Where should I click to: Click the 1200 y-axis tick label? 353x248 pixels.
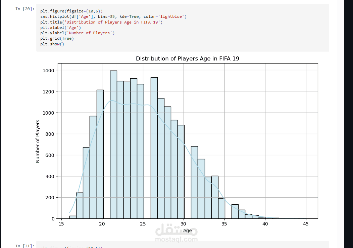(x=48, y=92)
